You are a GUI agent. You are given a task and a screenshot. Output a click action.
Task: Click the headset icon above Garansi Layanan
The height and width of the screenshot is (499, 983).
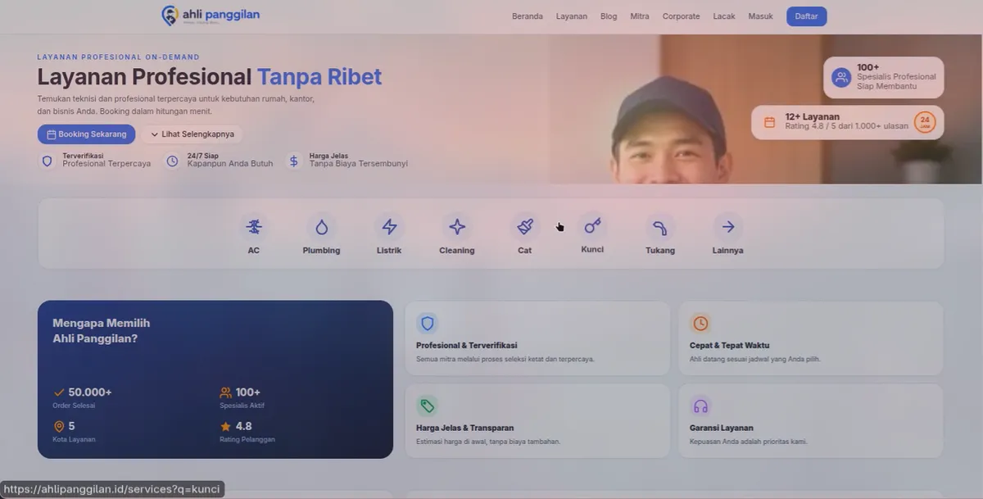pyautogui.click(x=700, y=406)
